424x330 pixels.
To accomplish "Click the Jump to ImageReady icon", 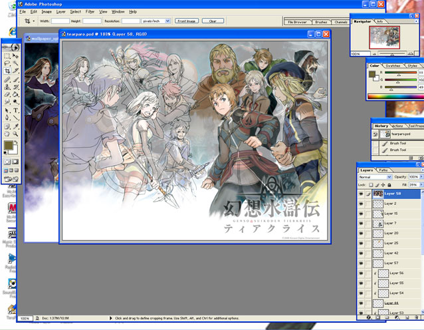I will (11, 179).
